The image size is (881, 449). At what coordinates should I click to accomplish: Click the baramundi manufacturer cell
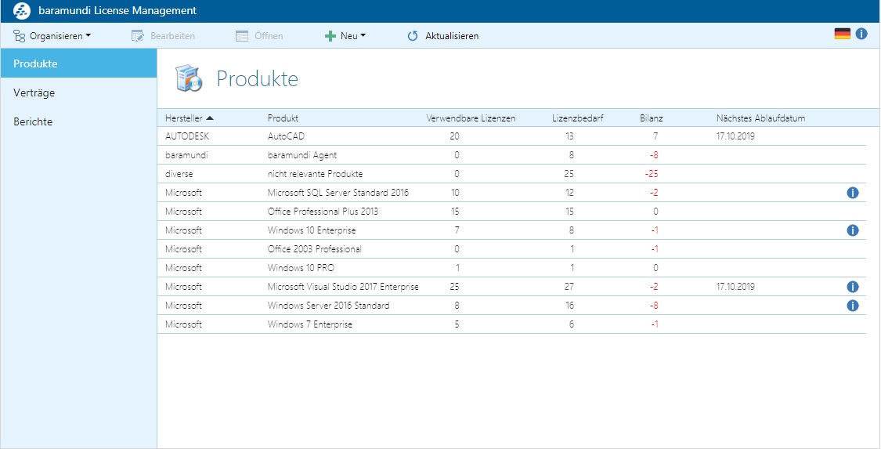click(186, 155)
